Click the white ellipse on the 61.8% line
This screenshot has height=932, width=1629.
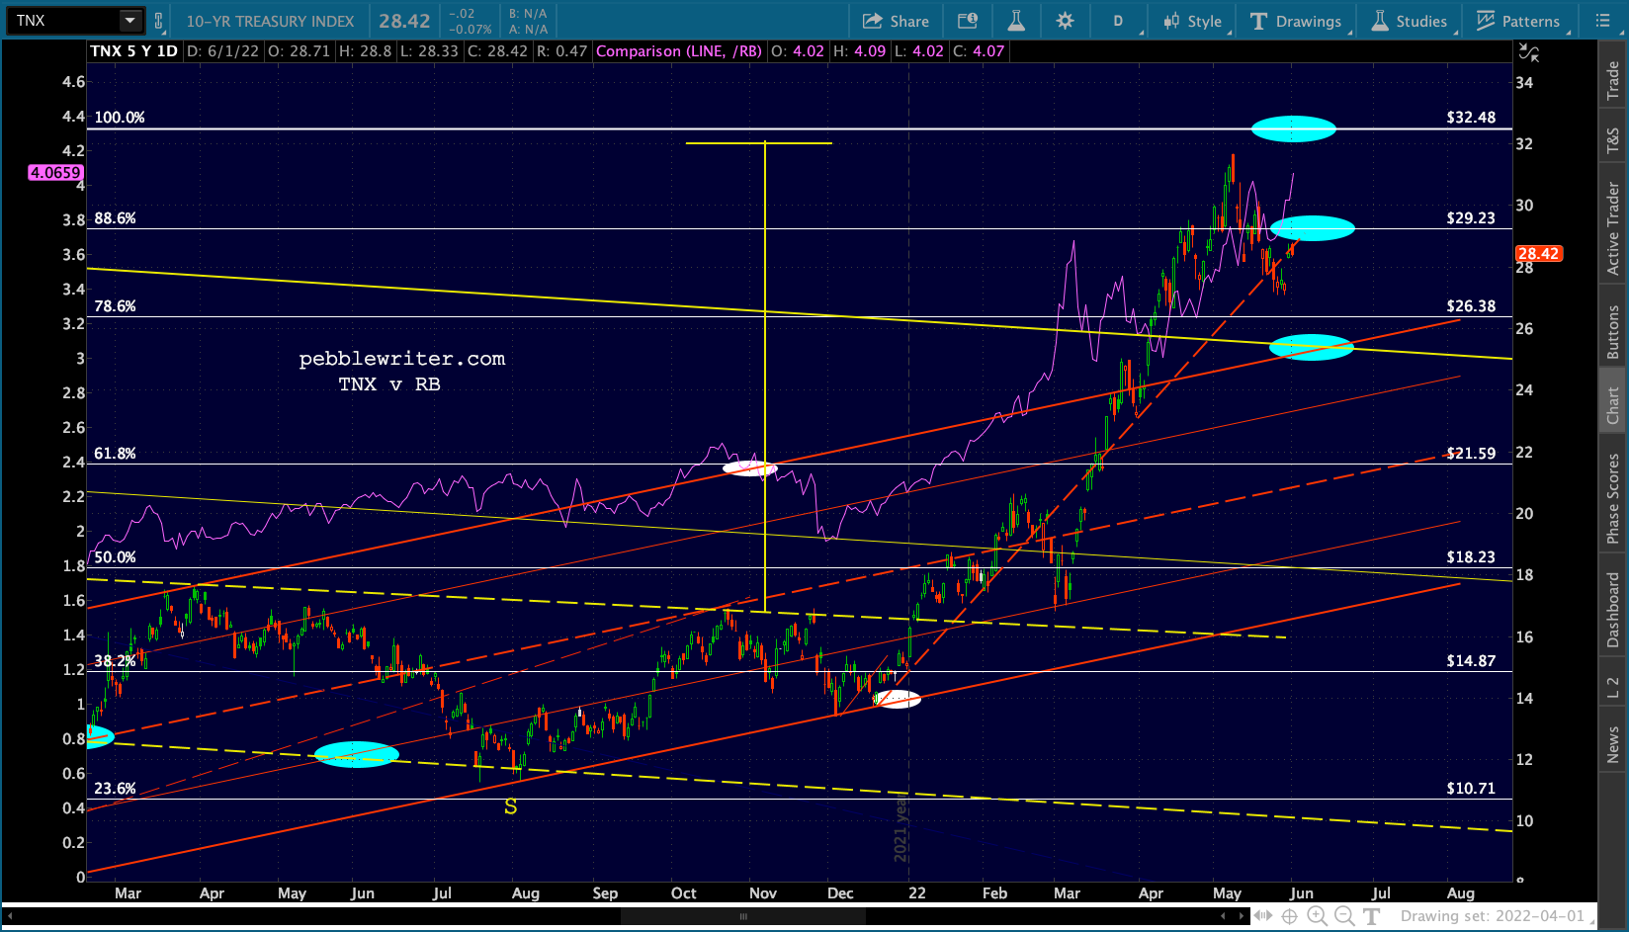tap(750, 468)
